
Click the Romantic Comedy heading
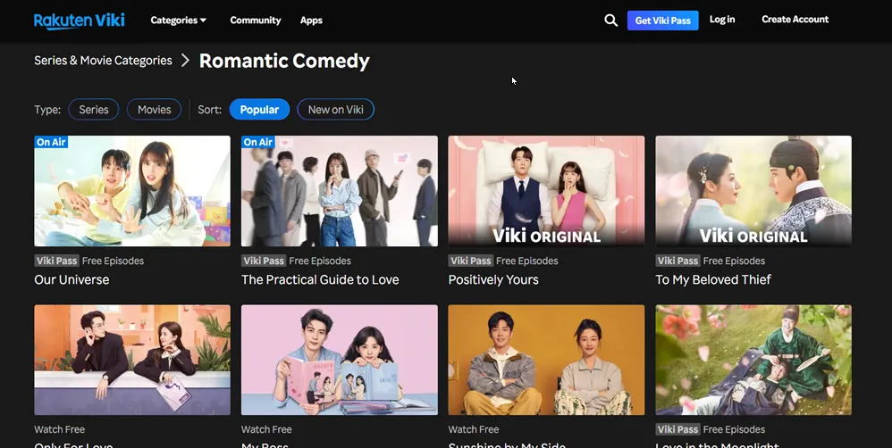[x=284, y=61]
